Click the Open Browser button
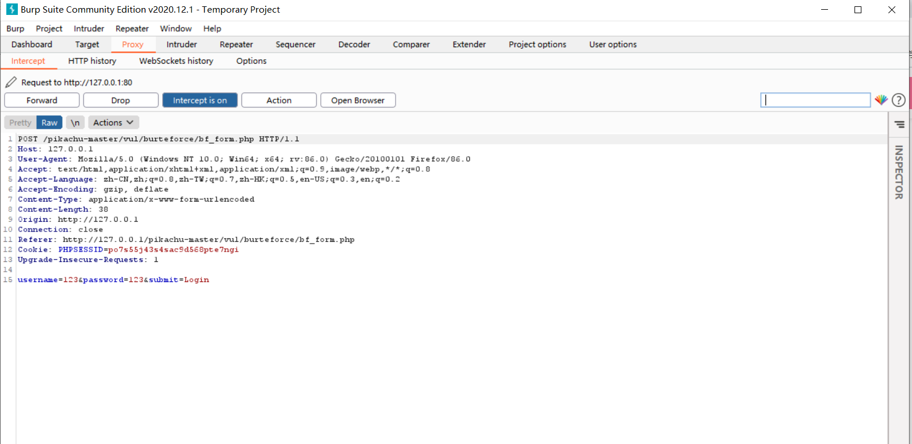Screen dimensions: 912x444 (358, 100)
